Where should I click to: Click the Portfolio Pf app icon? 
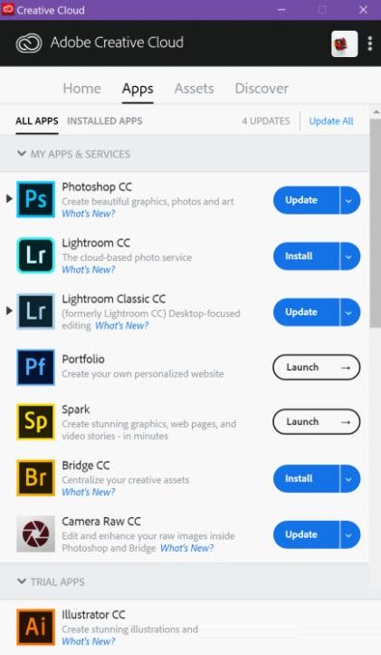[x=35, y=367]
